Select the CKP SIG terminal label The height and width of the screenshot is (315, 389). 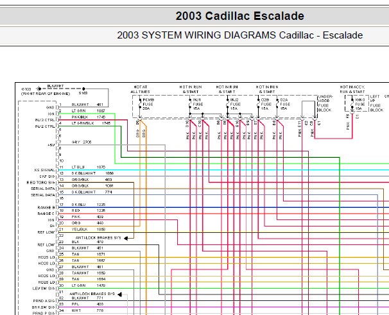tap(47, 176)
